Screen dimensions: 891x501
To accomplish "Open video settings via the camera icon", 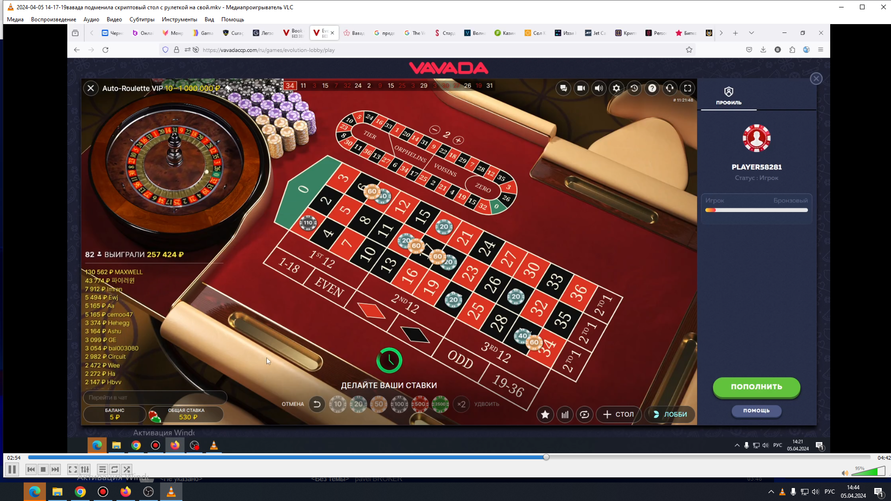I will (x=581, y=88).
